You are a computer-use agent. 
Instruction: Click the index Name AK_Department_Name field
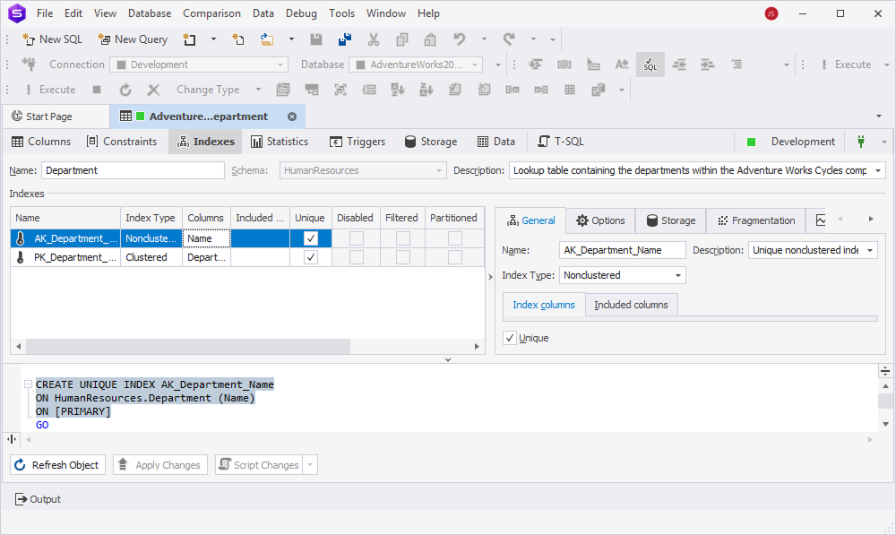(623, 250)
